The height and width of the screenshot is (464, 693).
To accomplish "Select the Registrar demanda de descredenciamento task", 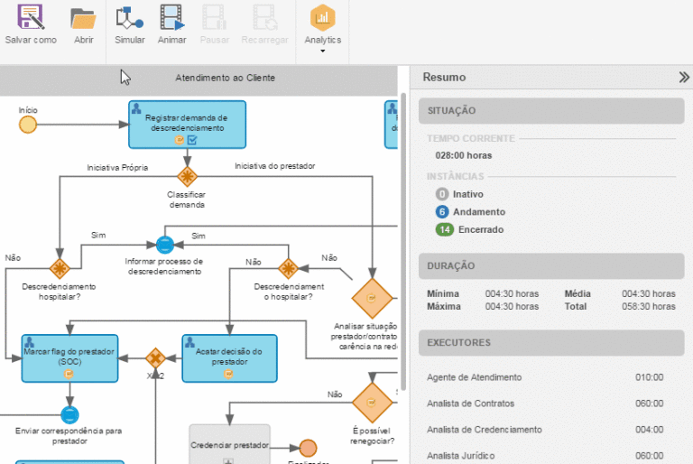I will [x=187, y=125].
